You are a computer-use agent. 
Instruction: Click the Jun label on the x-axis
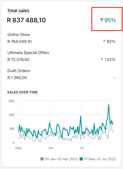click(x=51, y=148)
